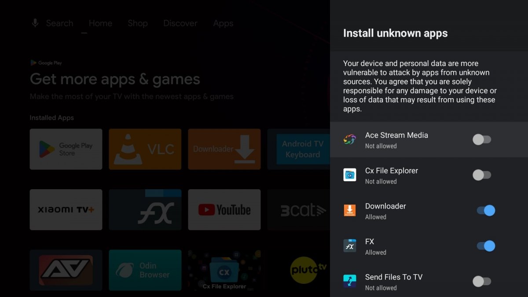Click the FX app icon in list
The width and height of the screenshot is (528, 297).
(x=350, y=246)
